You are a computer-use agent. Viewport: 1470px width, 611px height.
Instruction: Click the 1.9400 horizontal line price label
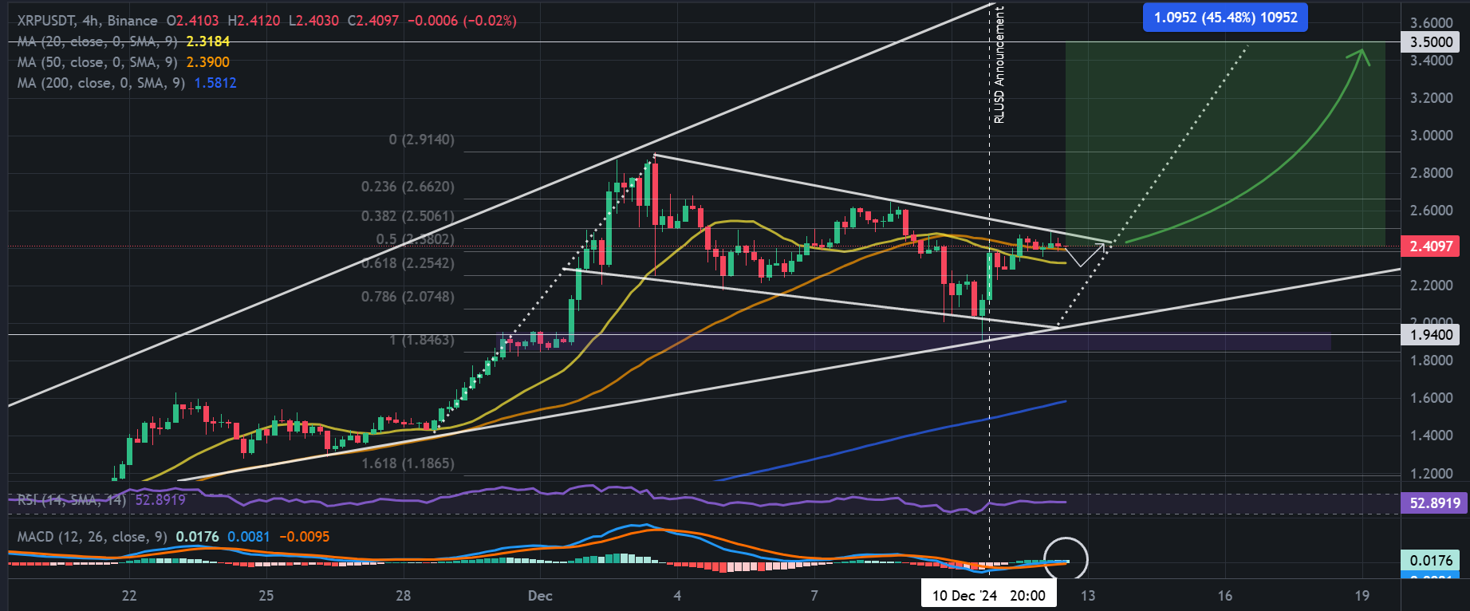coord(1431,335)
